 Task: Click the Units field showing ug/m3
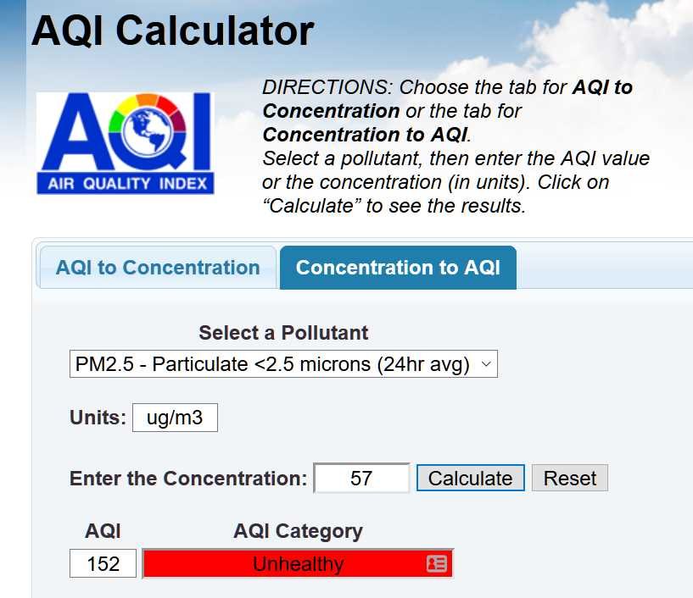[x=175, y=418]
